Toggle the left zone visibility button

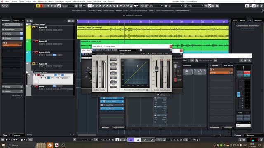click(x=247, y=6)
